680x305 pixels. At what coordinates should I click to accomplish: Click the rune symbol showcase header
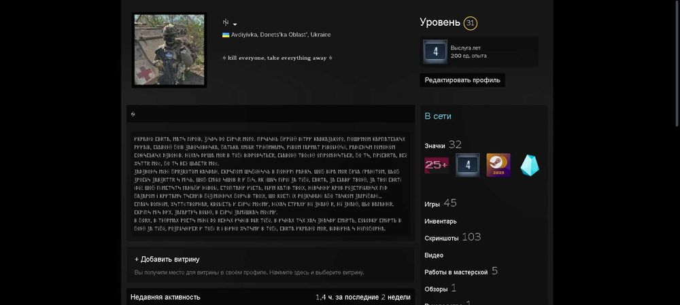click(x=133, y=114)
